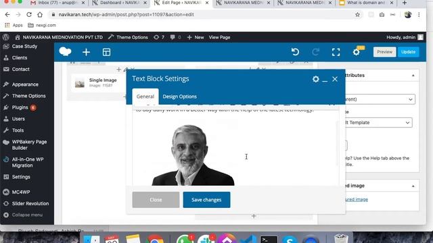Open Finder from the dock
This screenshot has height=243, width=433.
[91, 239]
